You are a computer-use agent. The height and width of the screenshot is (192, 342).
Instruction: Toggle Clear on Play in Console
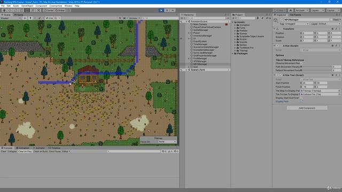(25, 151)
